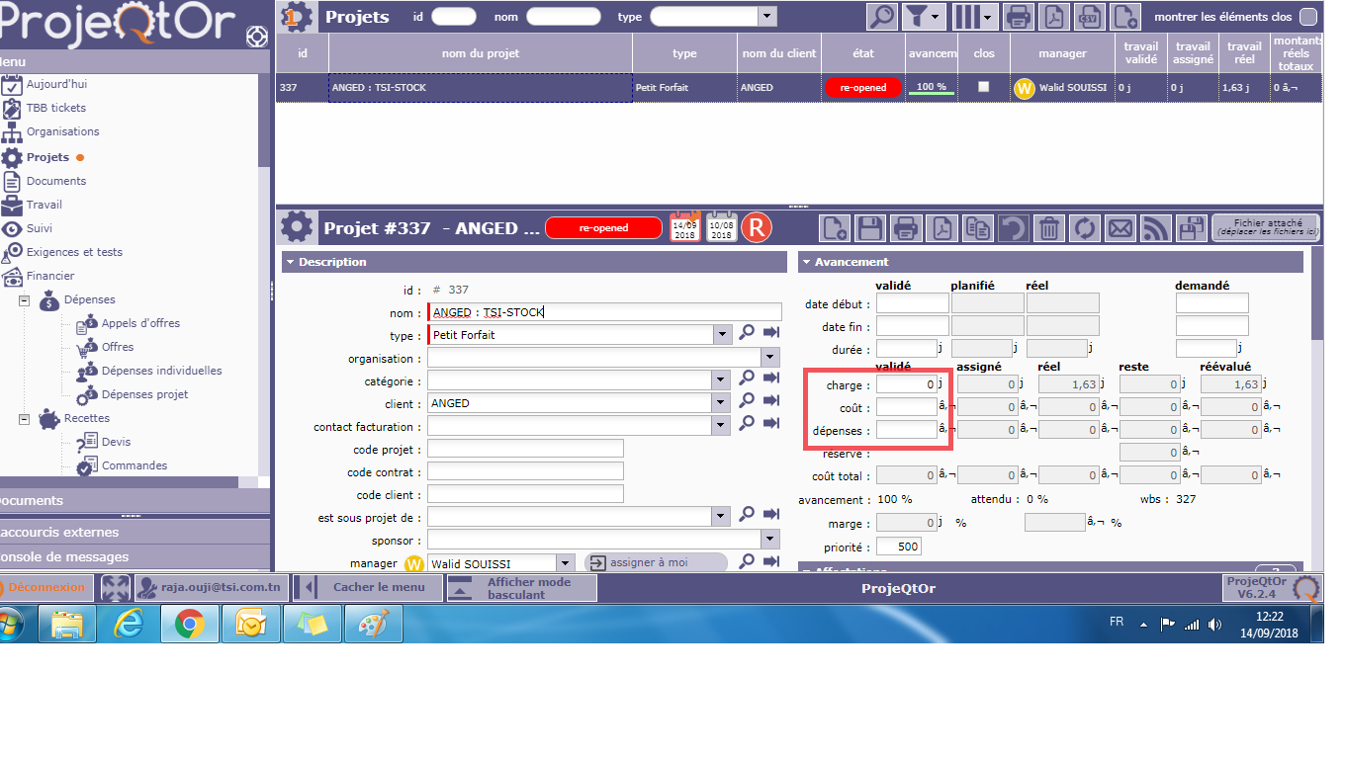This screenshot has height=759, width=1345.
Task: Delete Projet #337 with trash icon
Action: [x=1049, y=228]
